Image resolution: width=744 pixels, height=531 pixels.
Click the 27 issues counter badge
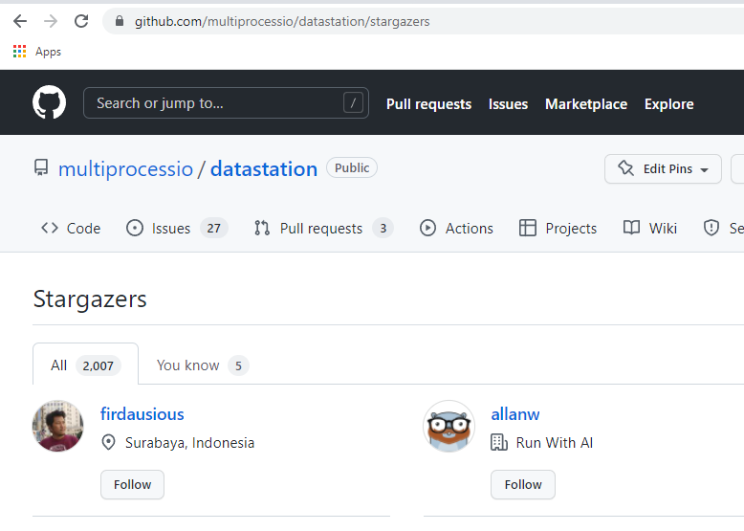(x=214, y=229)
